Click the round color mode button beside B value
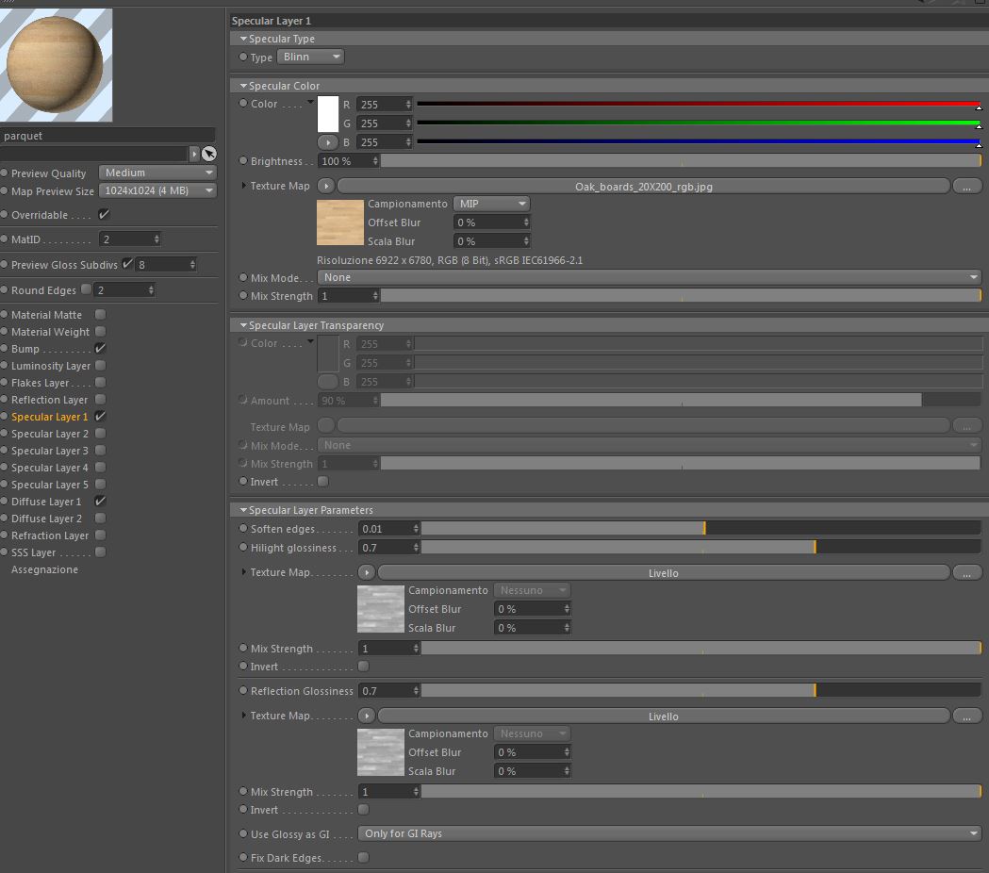The height and width of the screenshot is (873, 989). [x=327, y=142]
